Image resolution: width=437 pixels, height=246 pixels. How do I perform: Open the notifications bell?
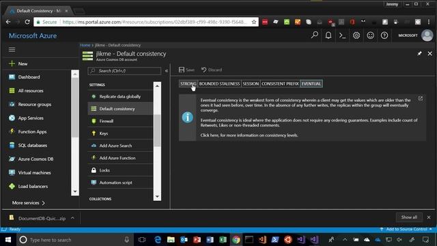[328, 36]
